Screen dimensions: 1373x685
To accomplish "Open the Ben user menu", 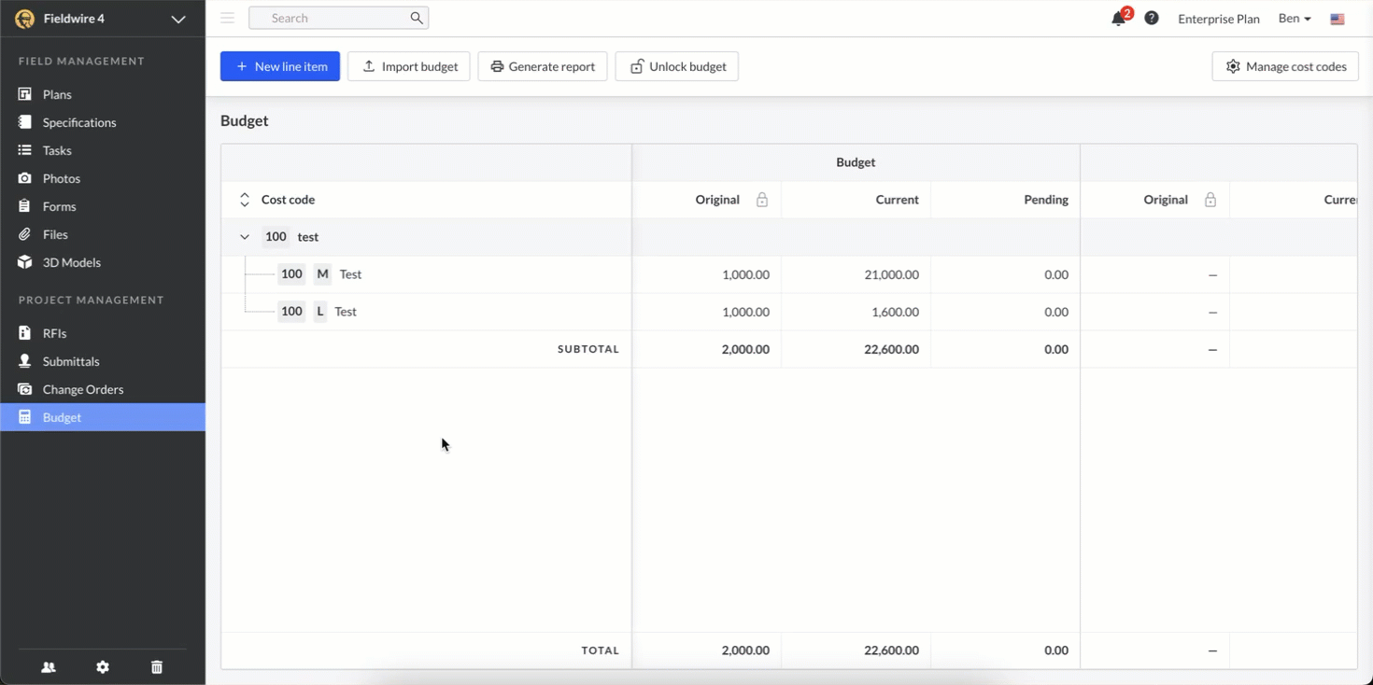I will coord(1295,19).
